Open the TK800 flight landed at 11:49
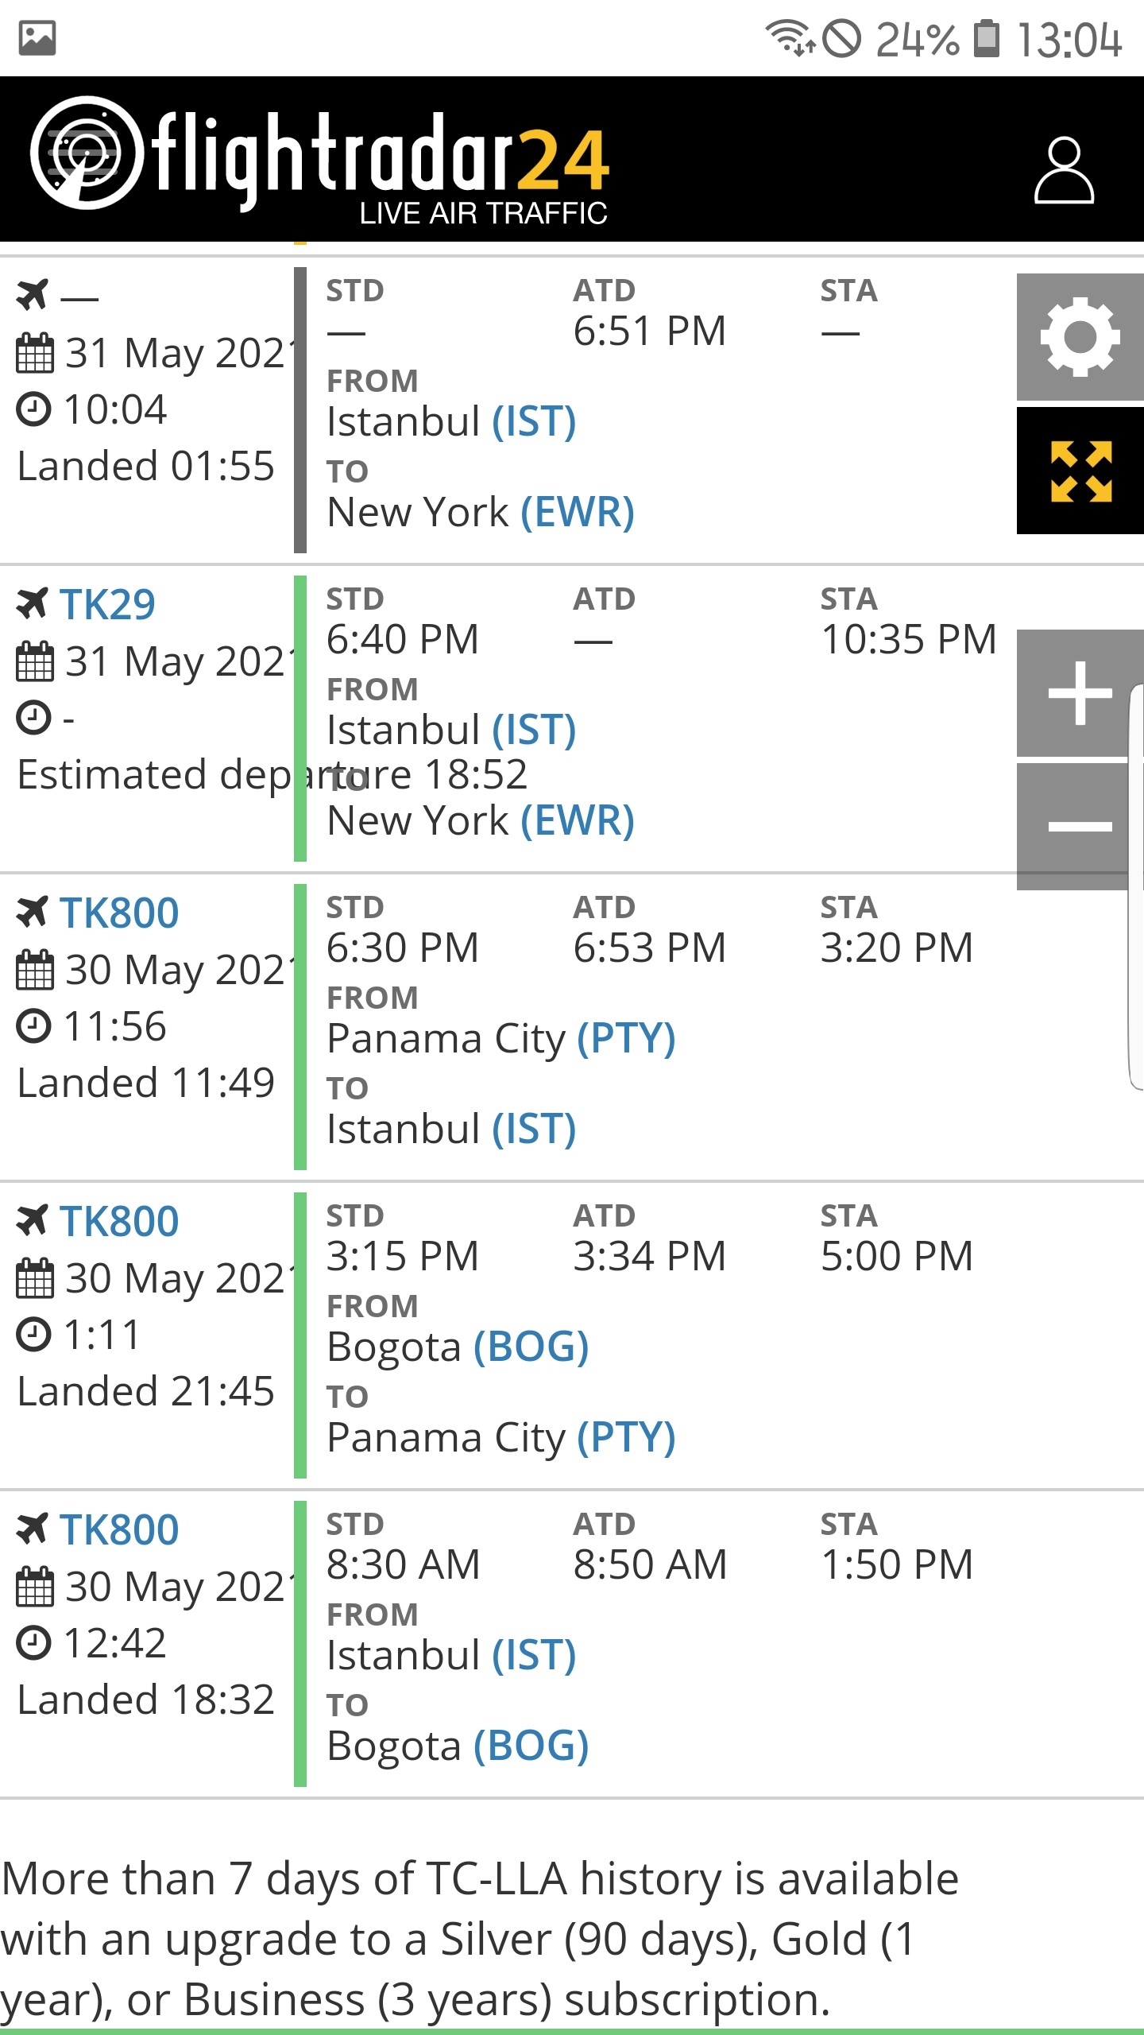 point(119,913)
